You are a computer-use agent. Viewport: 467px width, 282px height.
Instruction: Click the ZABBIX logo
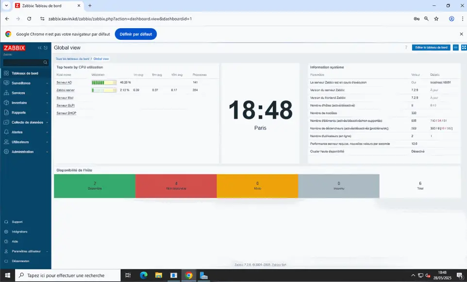(x=14, y=48)
